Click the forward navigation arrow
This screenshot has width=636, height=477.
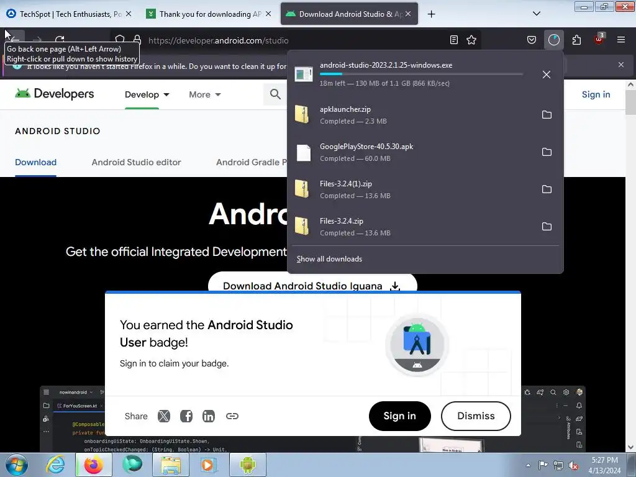[x=37, y=40]
